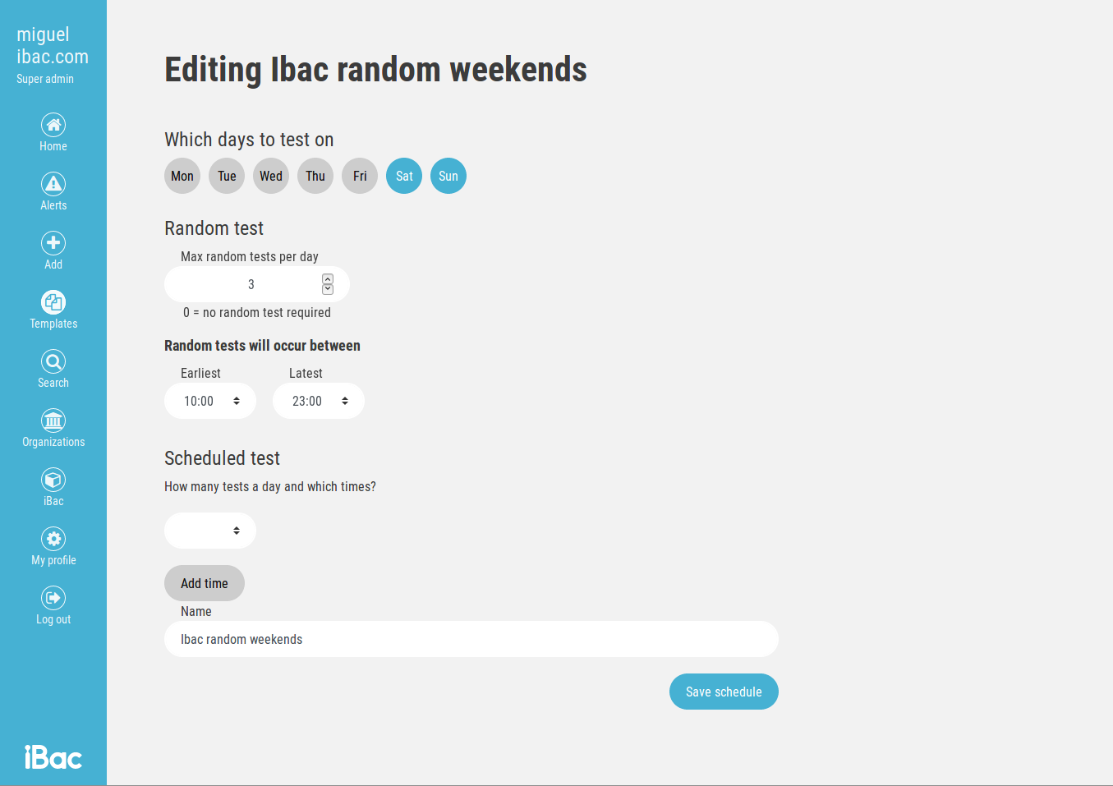Expand the Latest time dropdown

[319, 401]
